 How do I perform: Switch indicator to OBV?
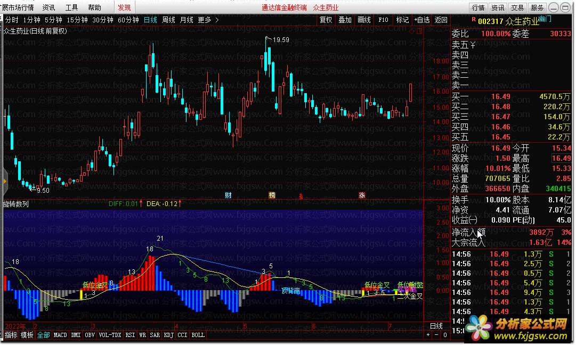click(x=90, y=335)
